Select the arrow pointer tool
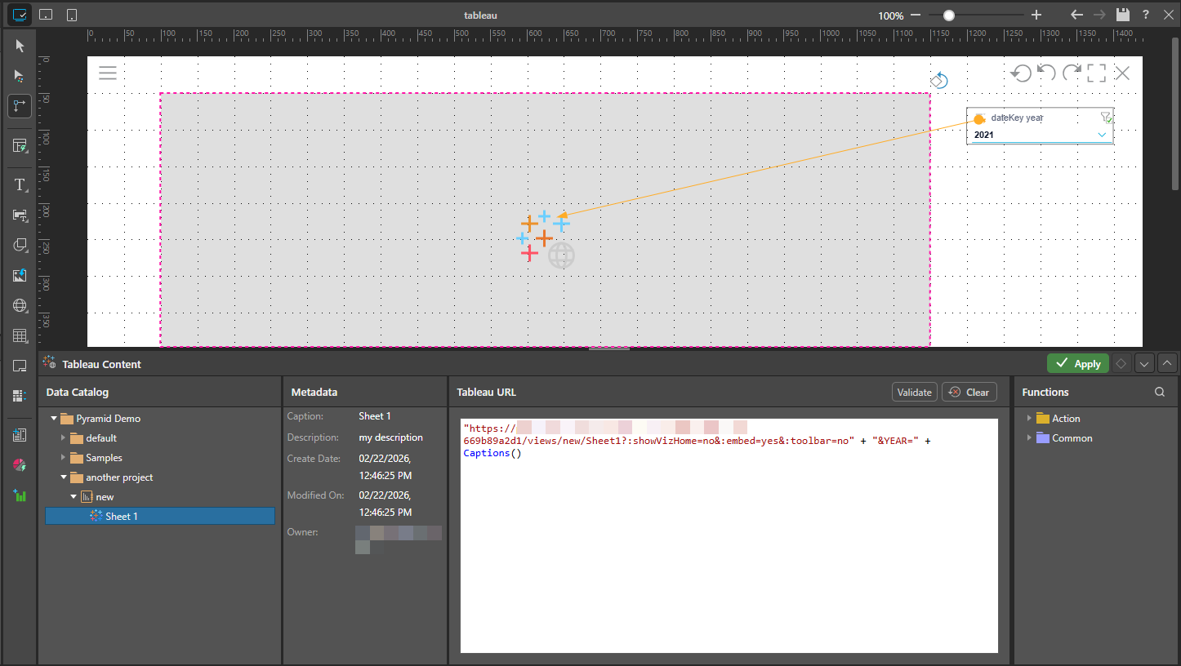This screenshot has height=666, width=1181. pyautogui.click(x=20, y=46)
